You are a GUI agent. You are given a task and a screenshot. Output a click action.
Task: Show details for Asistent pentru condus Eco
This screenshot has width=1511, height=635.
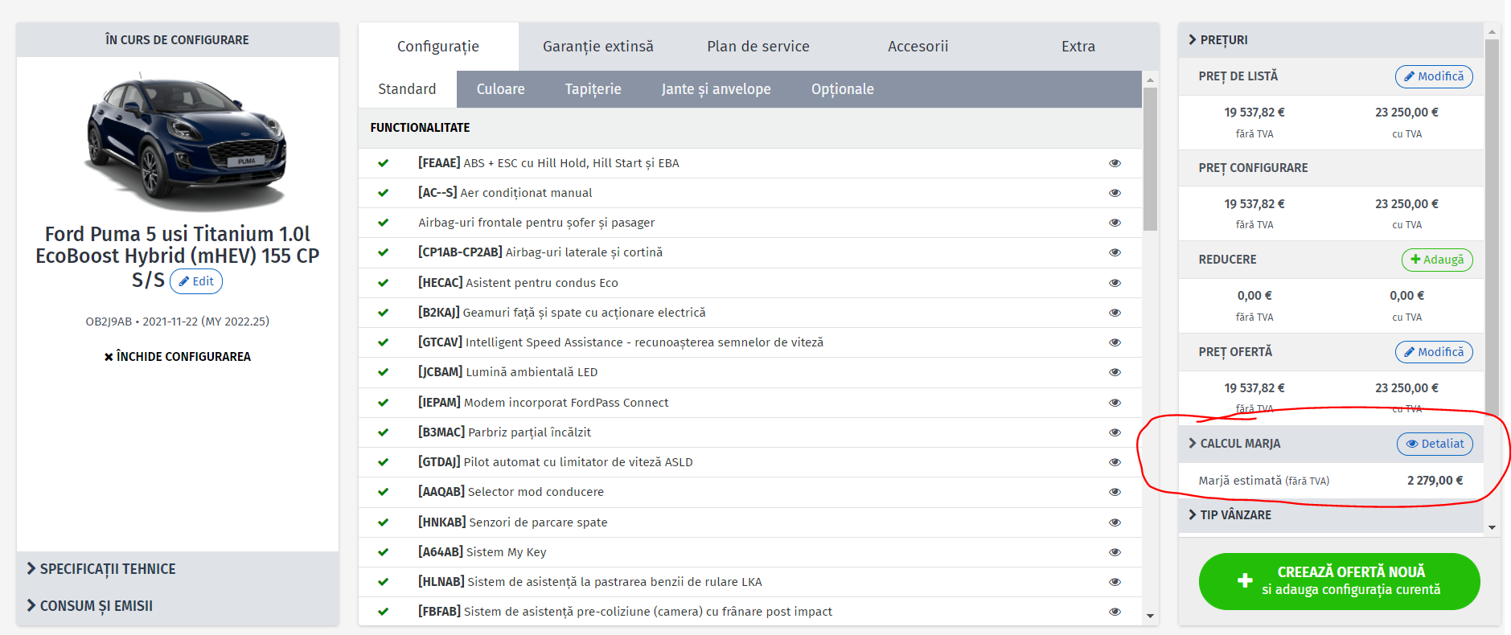click(x=1115, y=283)
